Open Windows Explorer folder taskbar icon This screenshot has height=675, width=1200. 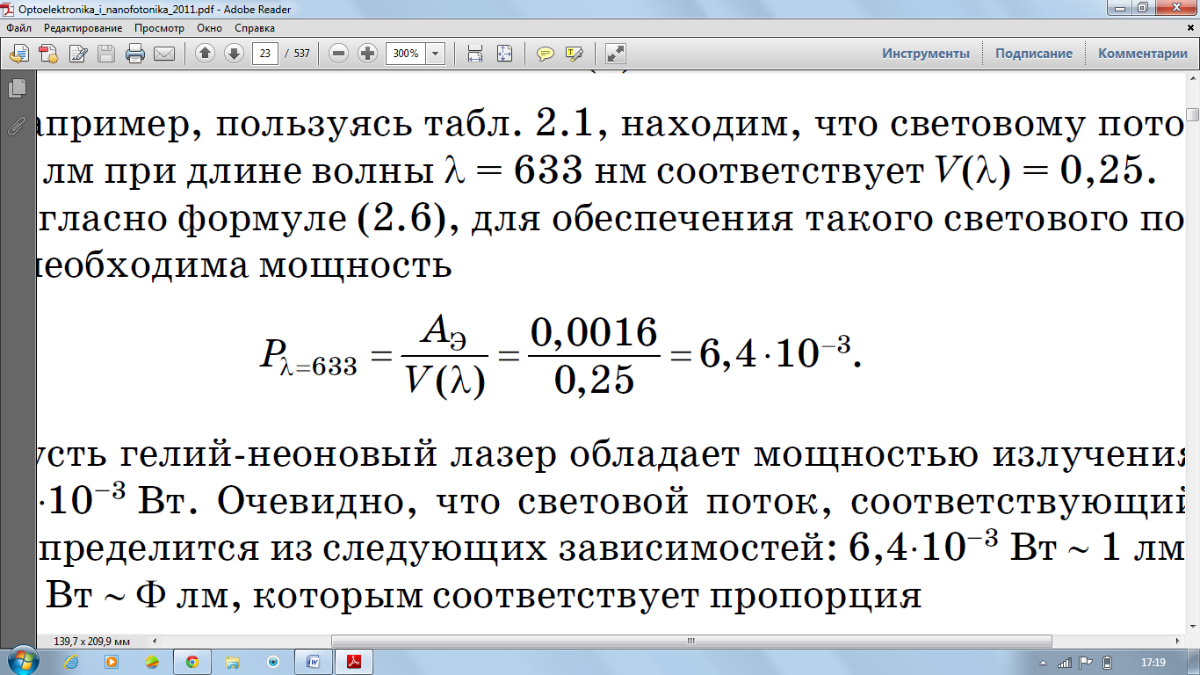coord(233,662)
